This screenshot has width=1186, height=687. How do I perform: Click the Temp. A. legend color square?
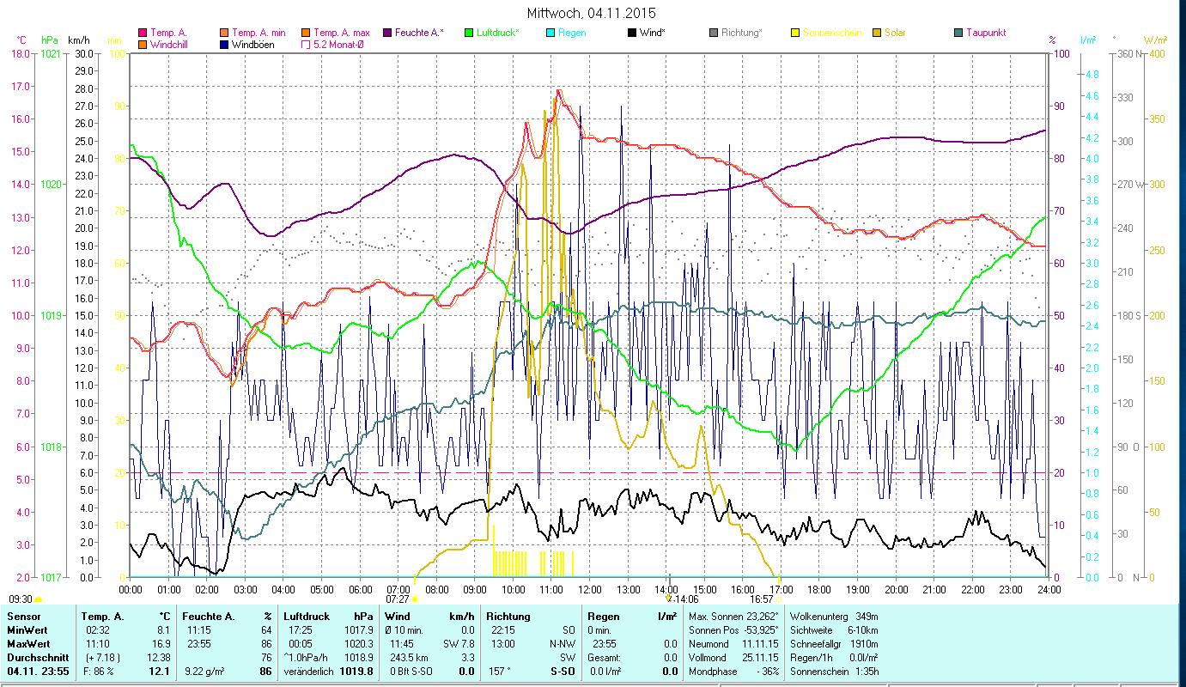tap(143, 33)
